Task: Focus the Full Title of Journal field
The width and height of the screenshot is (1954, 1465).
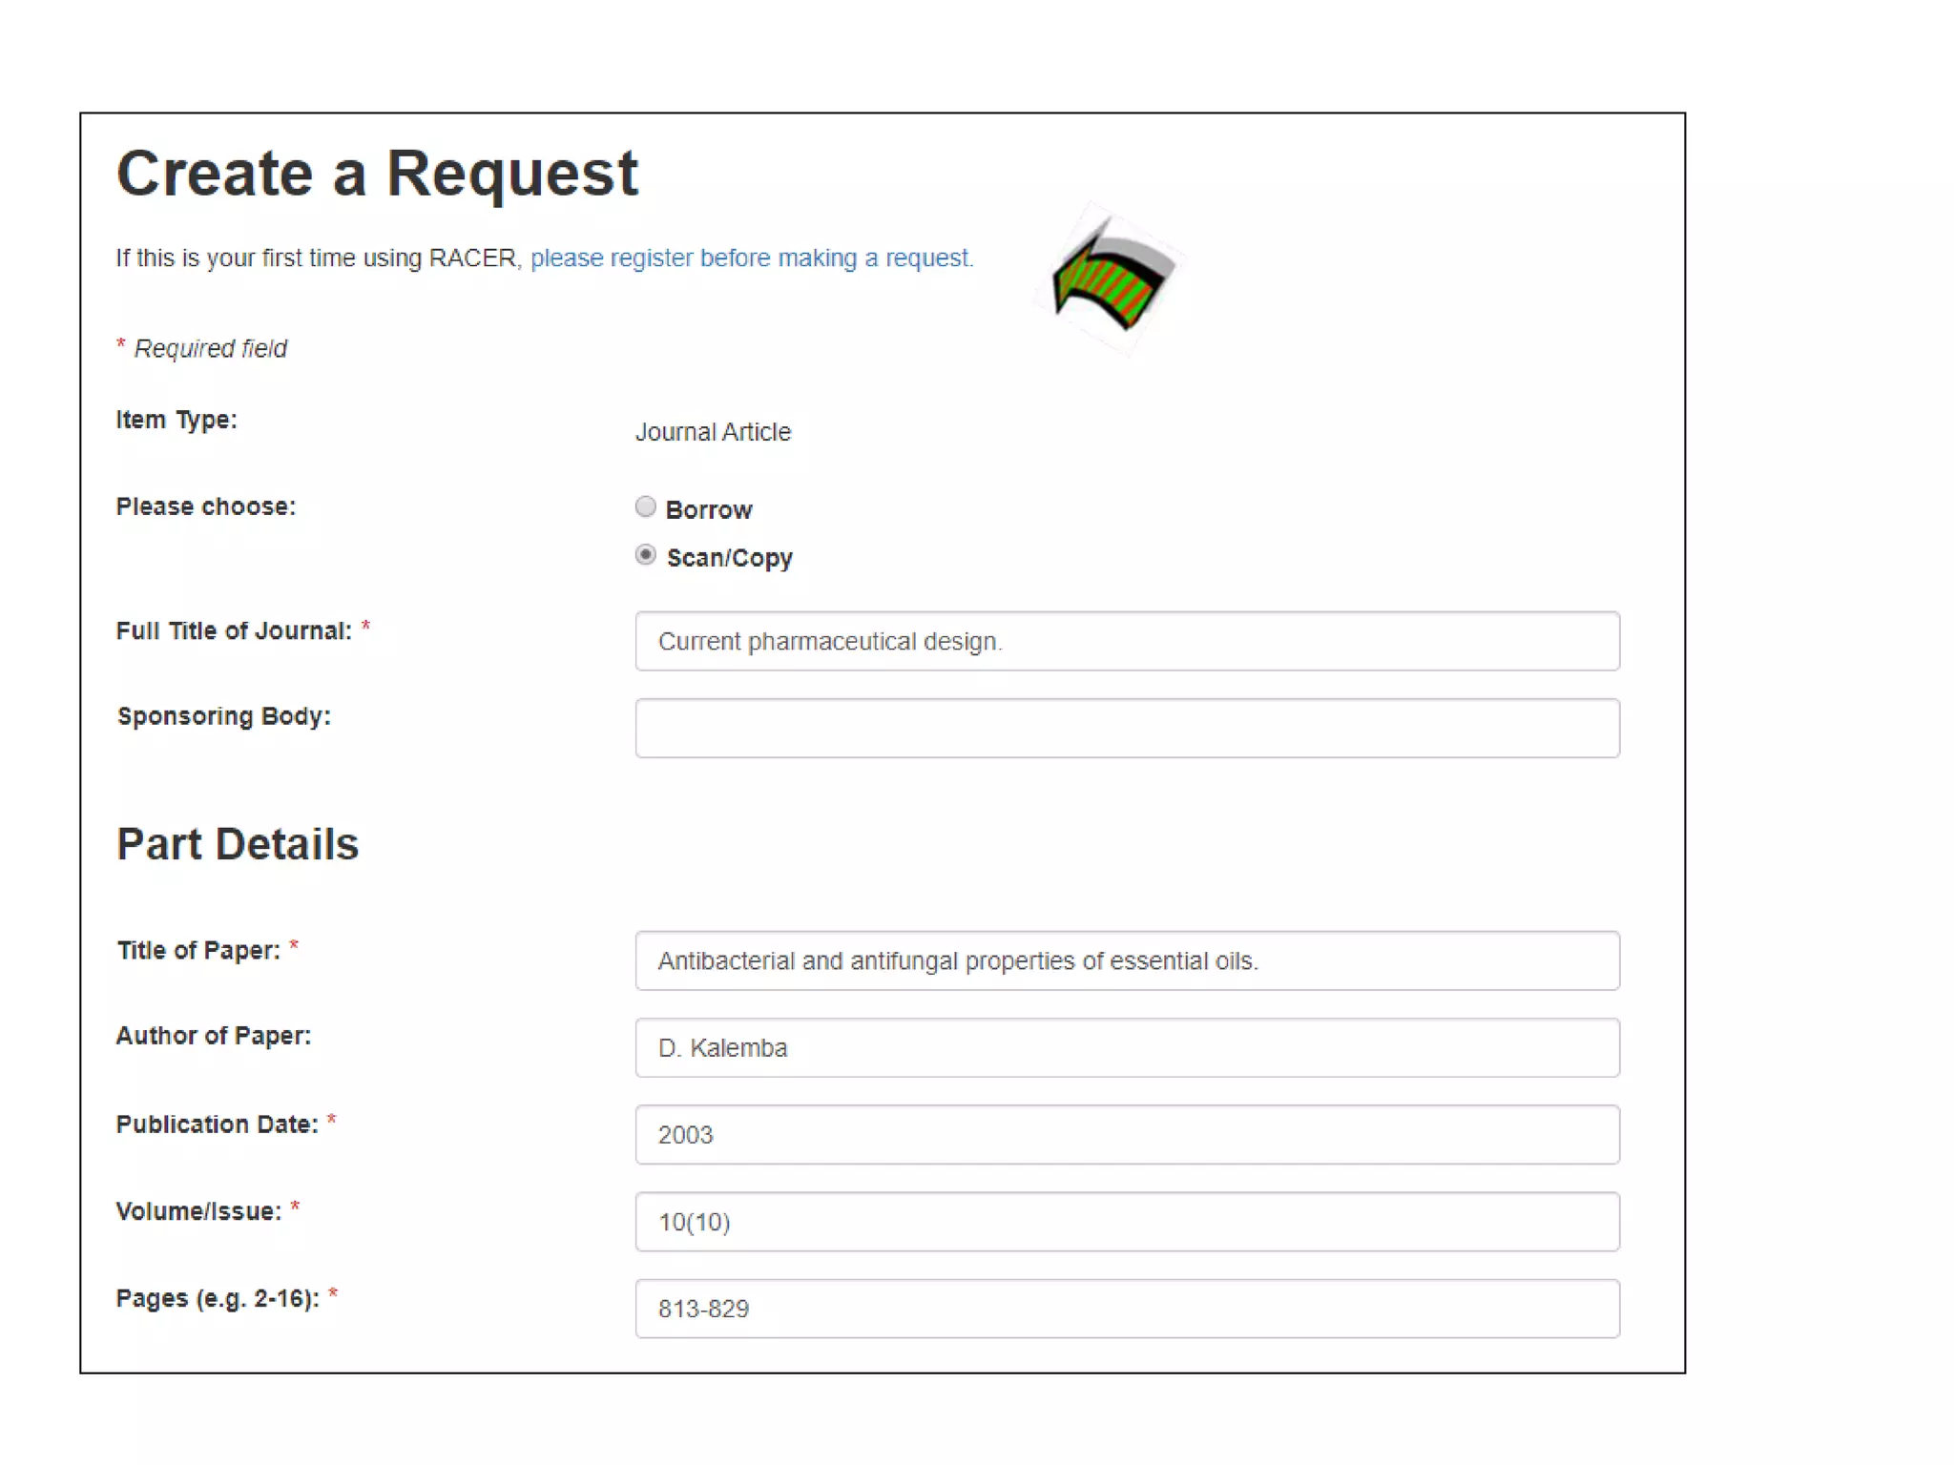Action: click(1127, 641)
